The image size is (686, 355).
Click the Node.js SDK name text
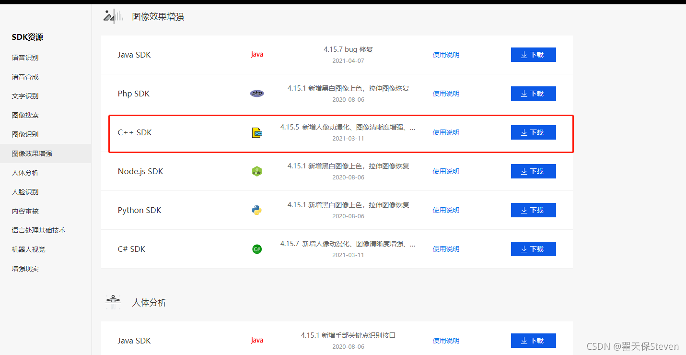coord(140,171)
